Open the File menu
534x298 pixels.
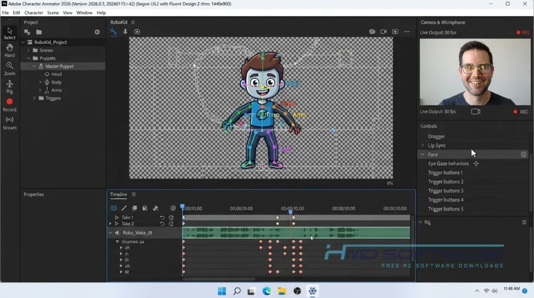[x=5, y=13]
